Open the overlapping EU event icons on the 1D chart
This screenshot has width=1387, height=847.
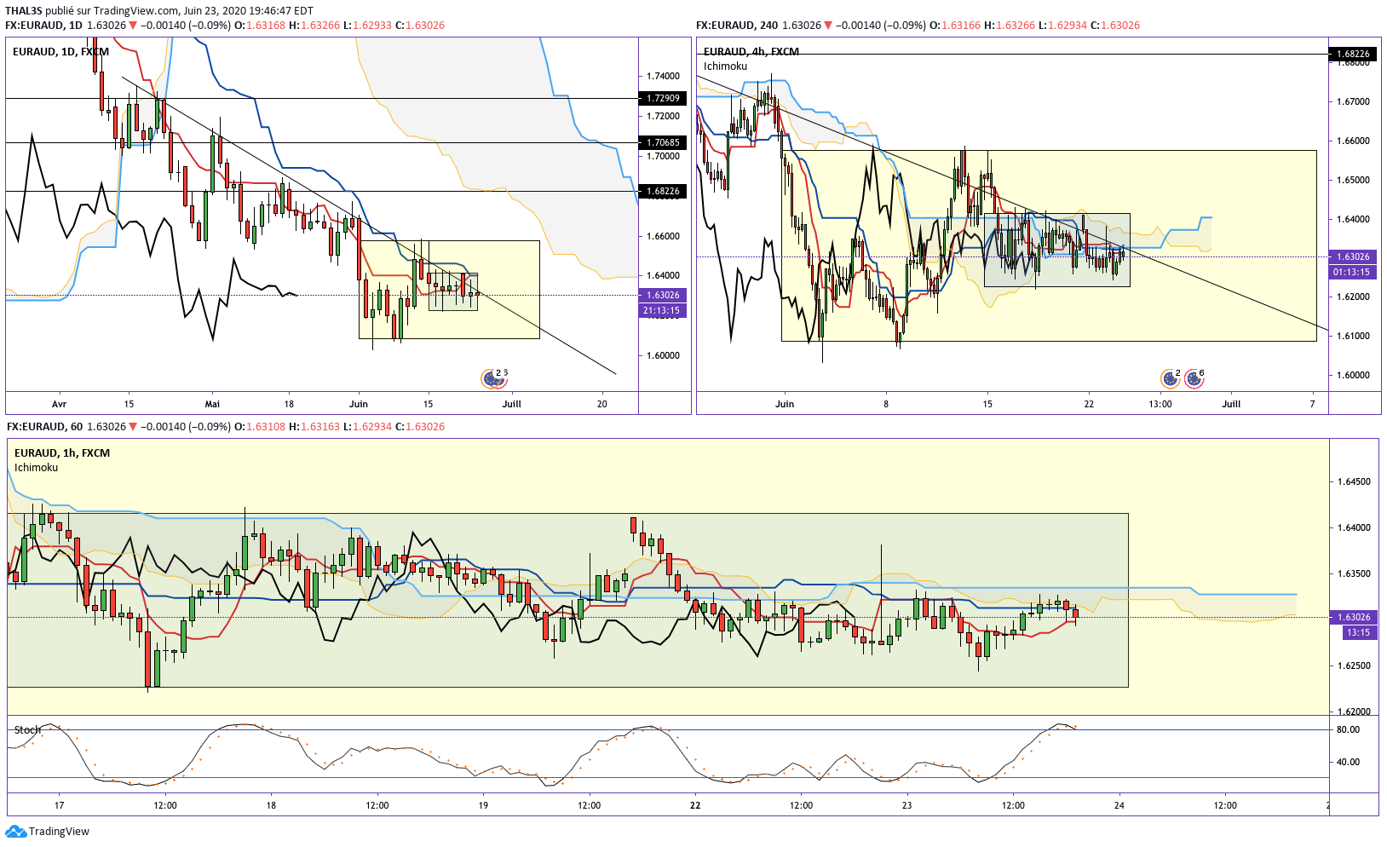coord(494,378)
